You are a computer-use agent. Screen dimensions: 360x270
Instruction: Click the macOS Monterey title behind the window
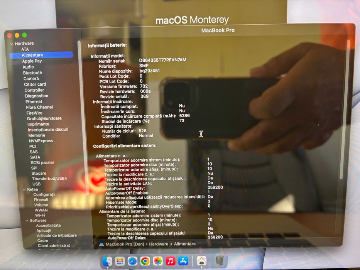192,20
